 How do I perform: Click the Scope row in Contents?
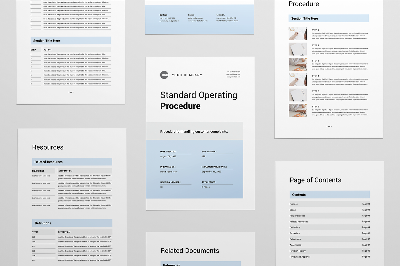coord(330,210)
